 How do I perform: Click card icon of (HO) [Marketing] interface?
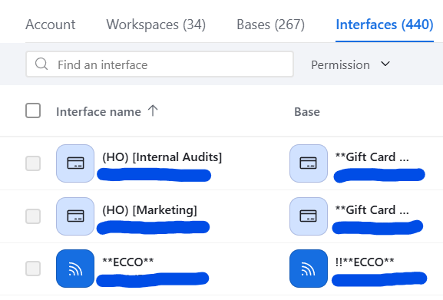click(x=75, y=216)
